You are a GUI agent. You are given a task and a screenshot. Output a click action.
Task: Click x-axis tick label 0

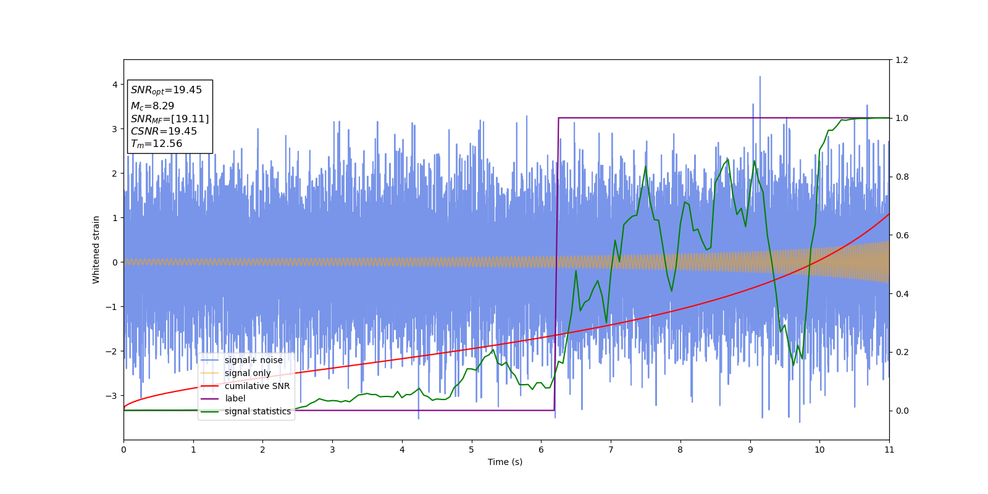[x=124, y=450]
